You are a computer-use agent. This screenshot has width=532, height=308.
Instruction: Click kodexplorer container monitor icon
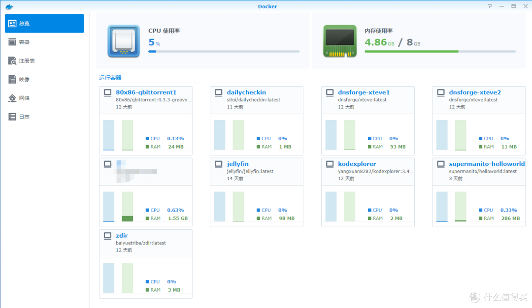330,164
